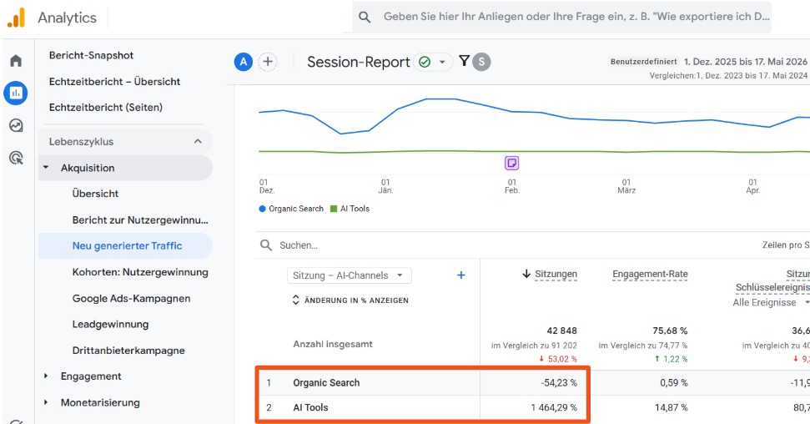This screenshot has height=424, width=810.
Task: Click the filter funnel icon beside Session-Report
Action: tap(464, 61)
